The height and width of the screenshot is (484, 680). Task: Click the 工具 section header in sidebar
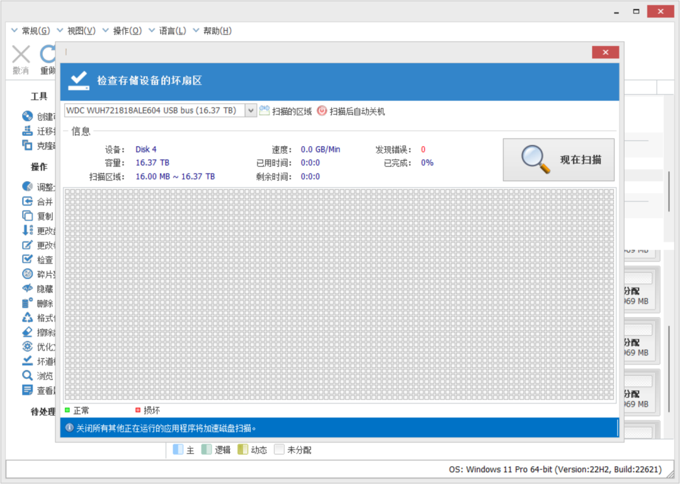point(39,96)
